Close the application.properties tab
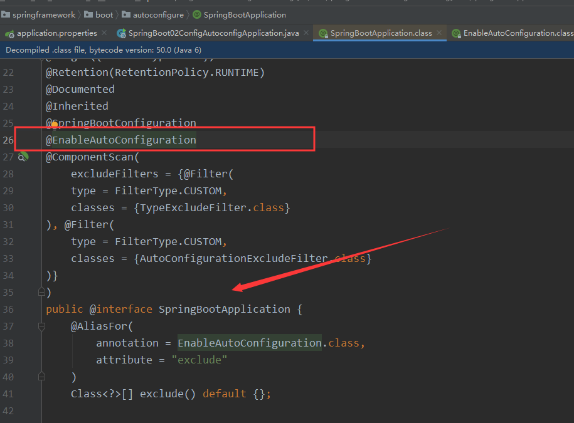This screenshot has height=423, width=574. (x=104, y=33)
